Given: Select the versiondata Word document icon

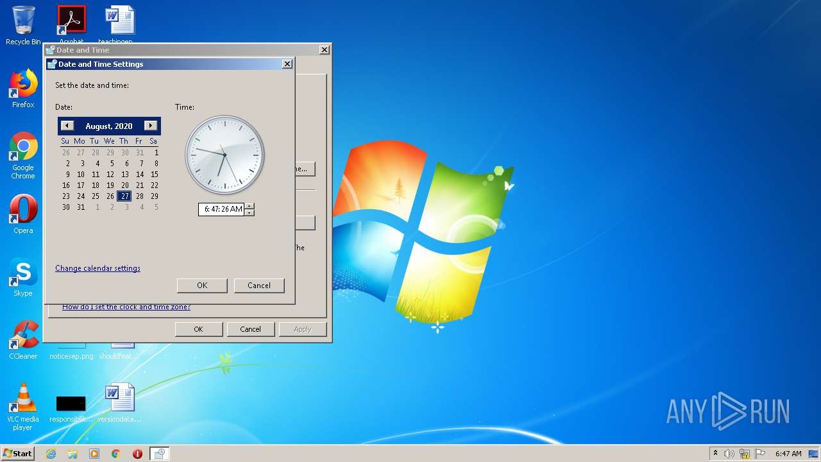Looking at the screenshot, I should 120,397.
